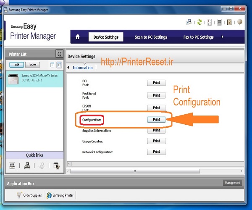Click the green Refresh icon in top toolbar
Image resolution: width=252 pixels, height=210 pixels.
pos(199,22)
